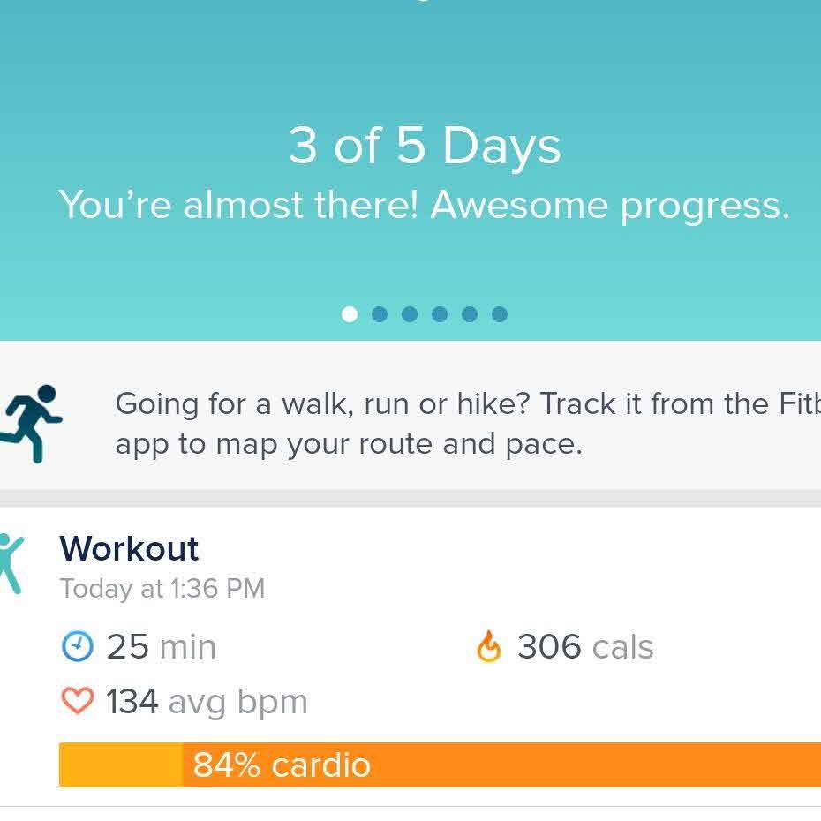Click the heart rate icon
821x821 pixels.
77,702
